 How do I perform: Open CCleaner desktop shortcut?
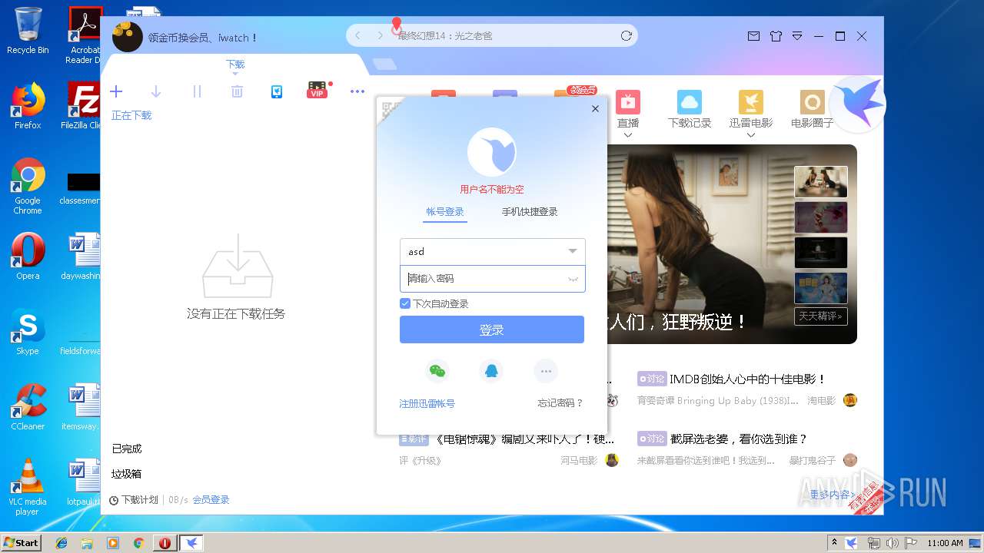(x=28, y=407)
